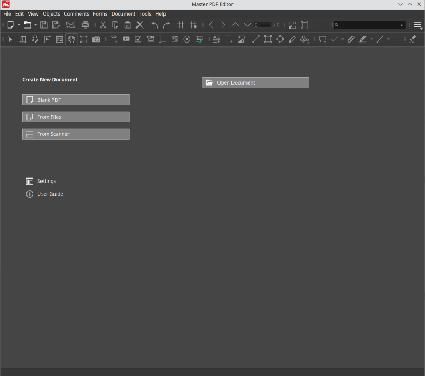Click the Redo arrow icon
This screenshot has height=376, width=425.
pos(167,25)
